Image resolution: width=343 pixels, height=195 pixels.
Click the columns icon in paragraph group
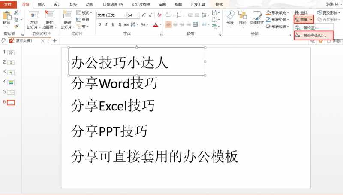coord(205,24)
